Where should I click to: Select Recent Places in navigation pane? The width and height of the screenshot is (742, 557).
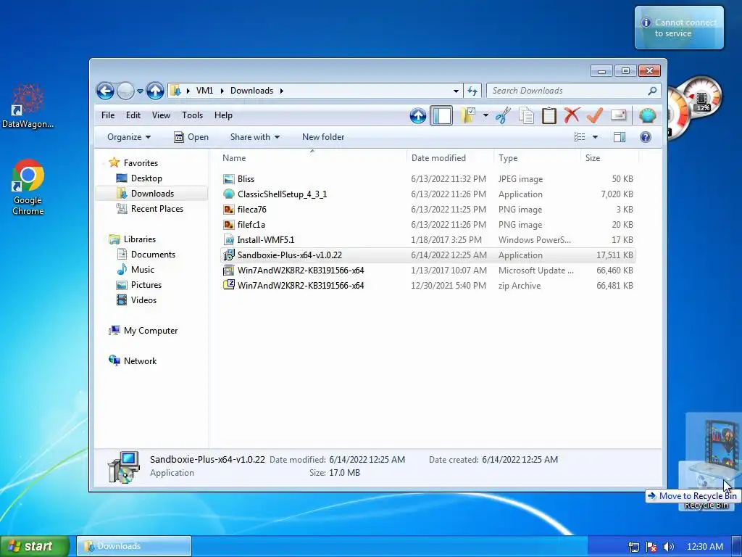[157, 208]
